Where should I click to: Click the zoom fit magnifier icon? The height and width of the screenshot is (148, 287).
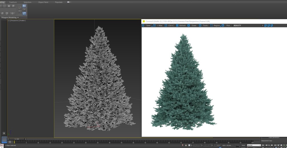click(x=272, y=26)
